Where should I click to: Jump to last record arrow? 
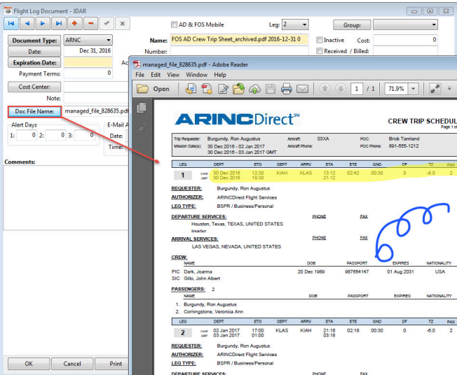(59, 24)
